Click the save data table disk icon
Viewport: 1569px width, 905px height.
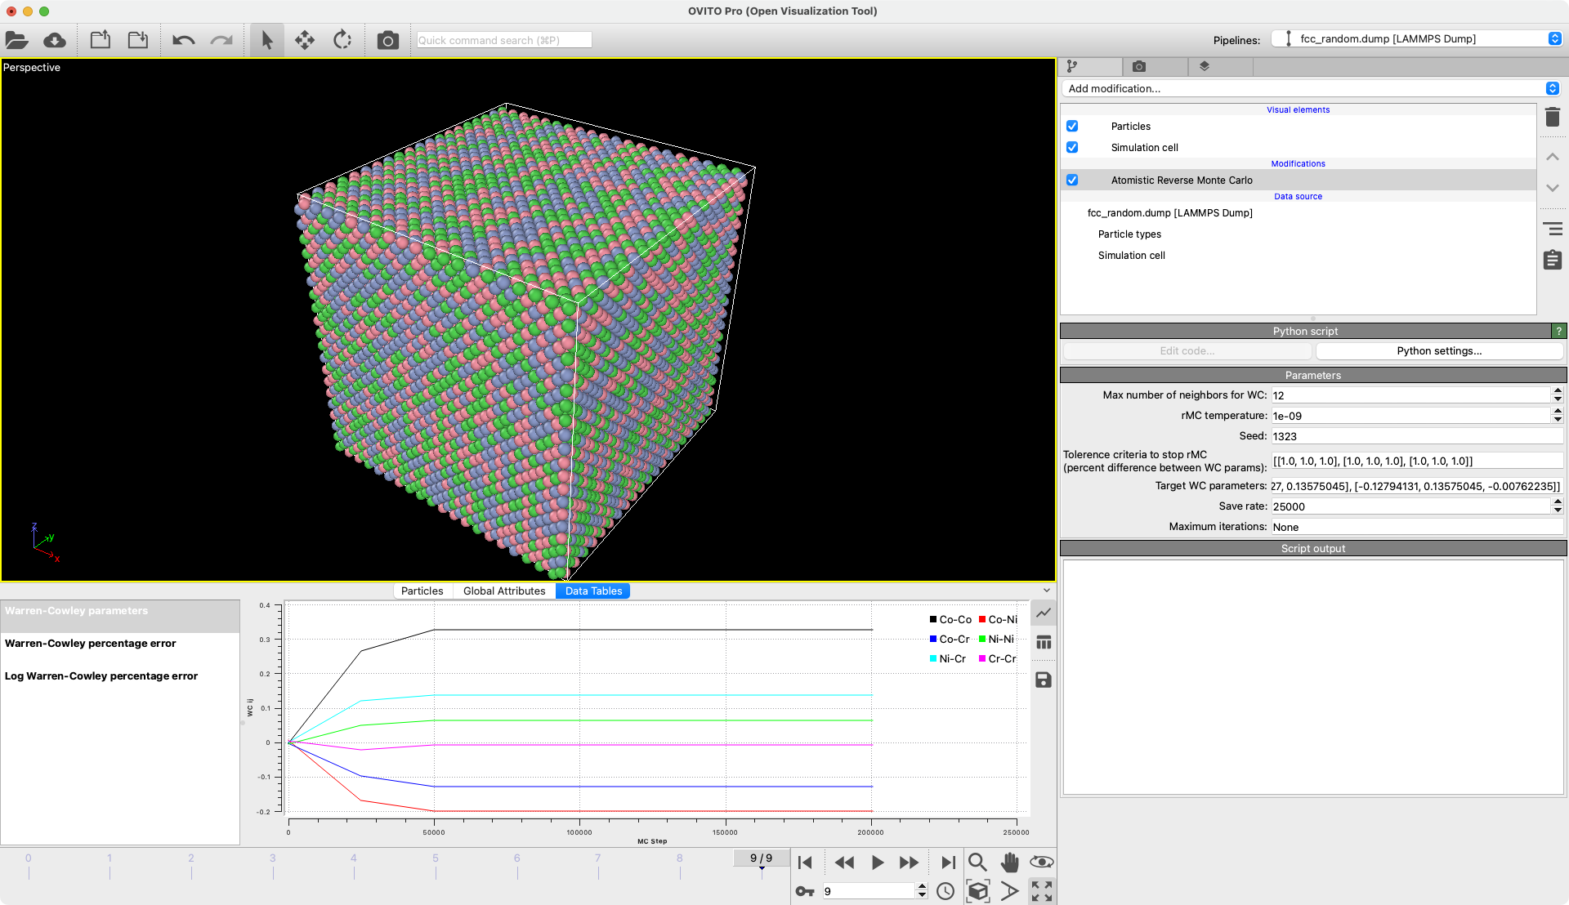[1044, 680]
